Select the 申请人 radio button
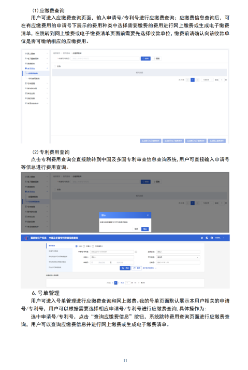 [x=84, y=246]
